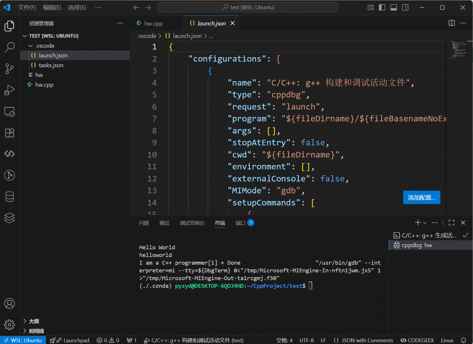Open the .vscode breadcrumb segment
Image resolution: width=473 pixels, height=344 pixels.
pyautogui.click(x=147, y=36)
